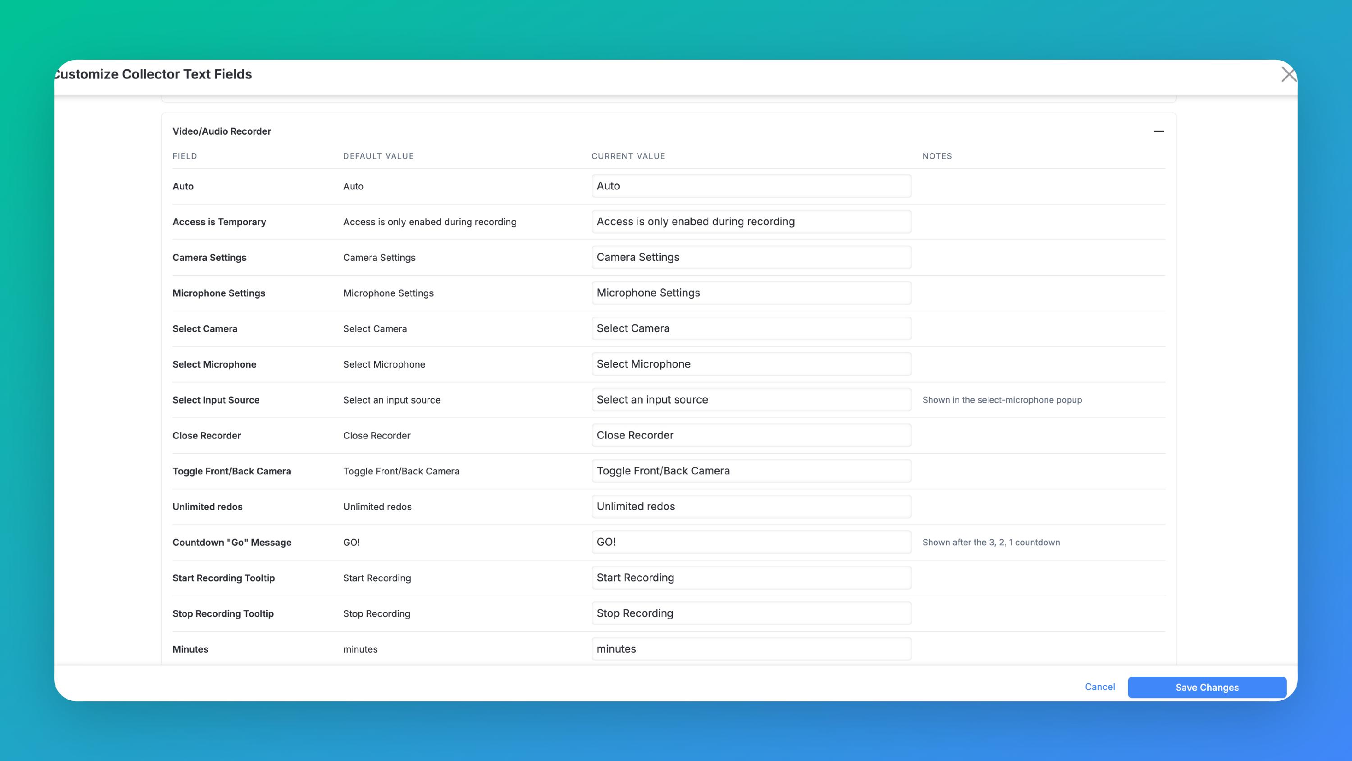This screenshot has height=761, width=1352.
Task: Click the Cancel link
Action: click(x=1100, y=687)
